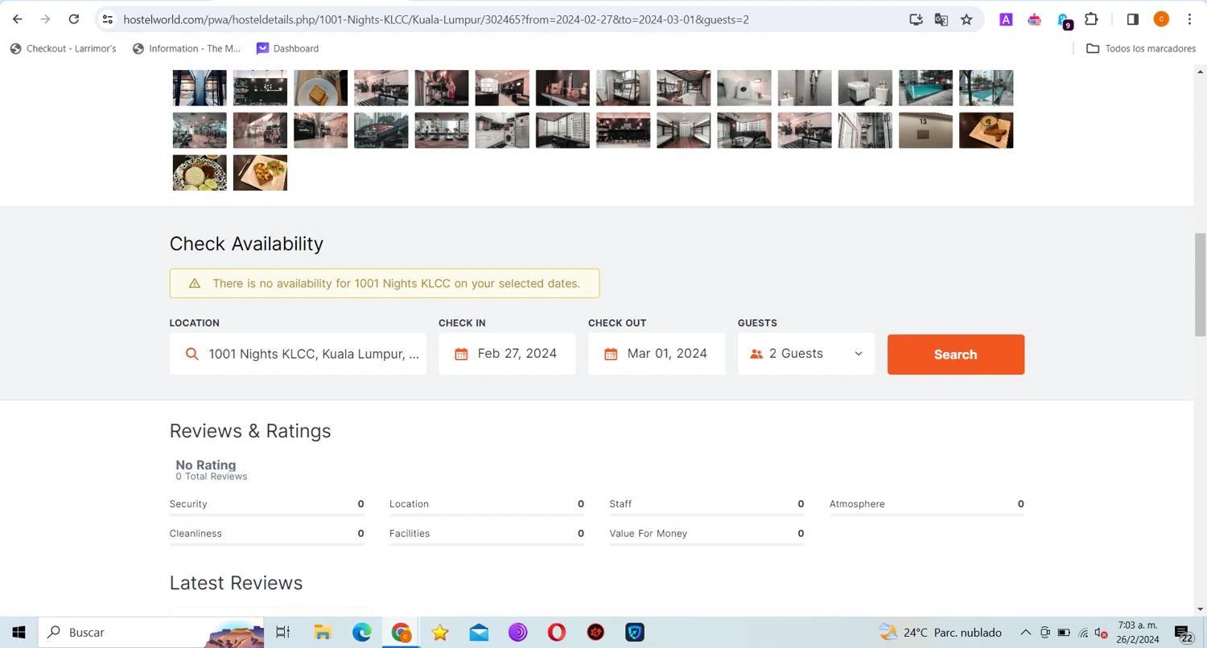1207x648 pixels.
Task: Open the purple Tor browser icon on taskbar
Action: pos(517,633)
